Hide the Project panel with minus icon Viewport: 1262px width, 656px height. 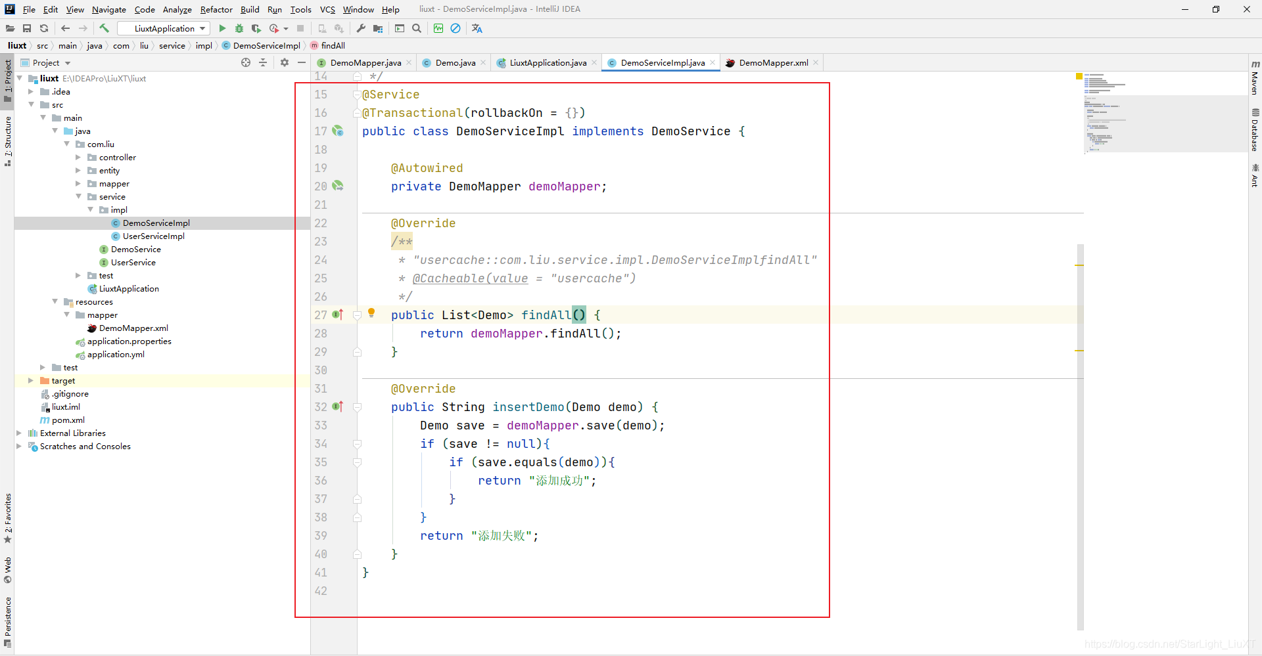coord(302,62)
